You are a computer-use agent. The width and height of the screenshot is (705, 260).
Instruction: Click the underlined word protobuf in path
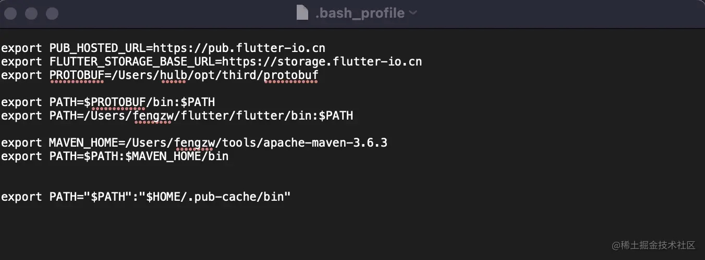click(291, 75)
